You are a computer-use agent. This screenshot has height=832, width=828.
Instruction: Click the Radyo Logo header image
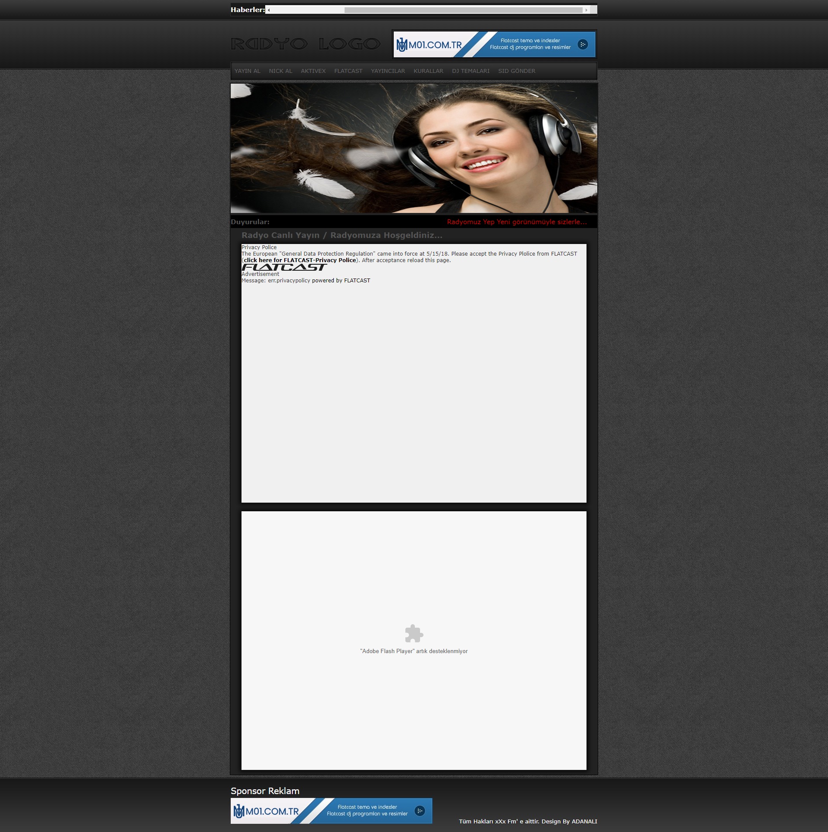305,44
